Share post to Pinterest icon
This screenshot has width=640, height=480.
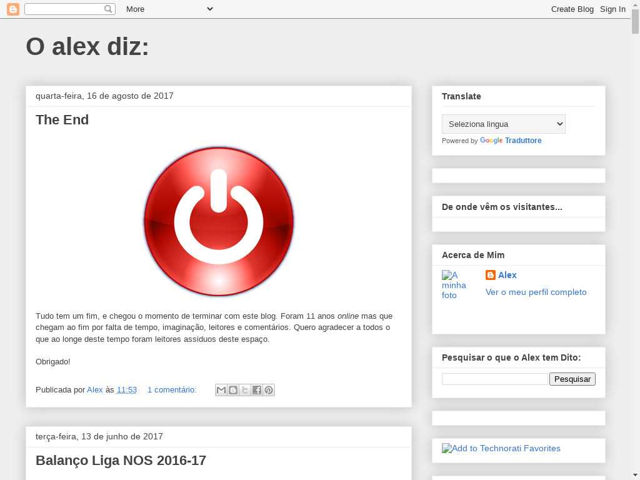tap(269, 390)
